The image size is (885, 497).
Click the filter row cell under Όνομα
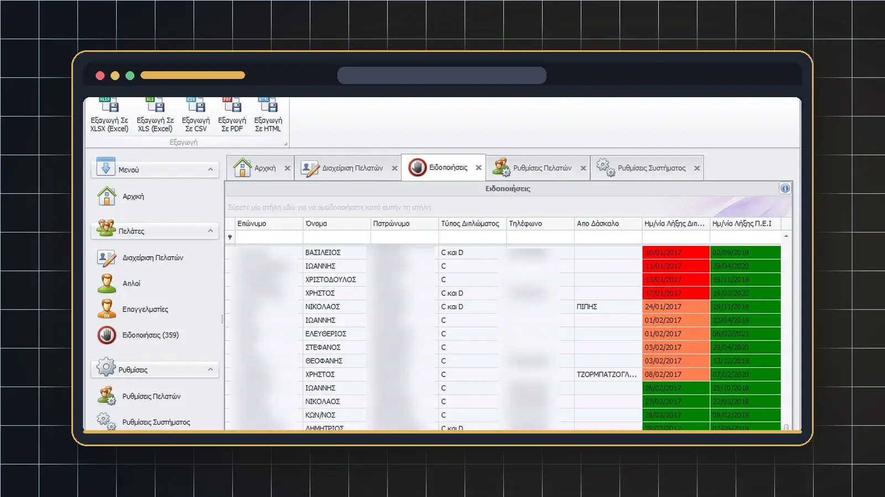click(336, 237)
